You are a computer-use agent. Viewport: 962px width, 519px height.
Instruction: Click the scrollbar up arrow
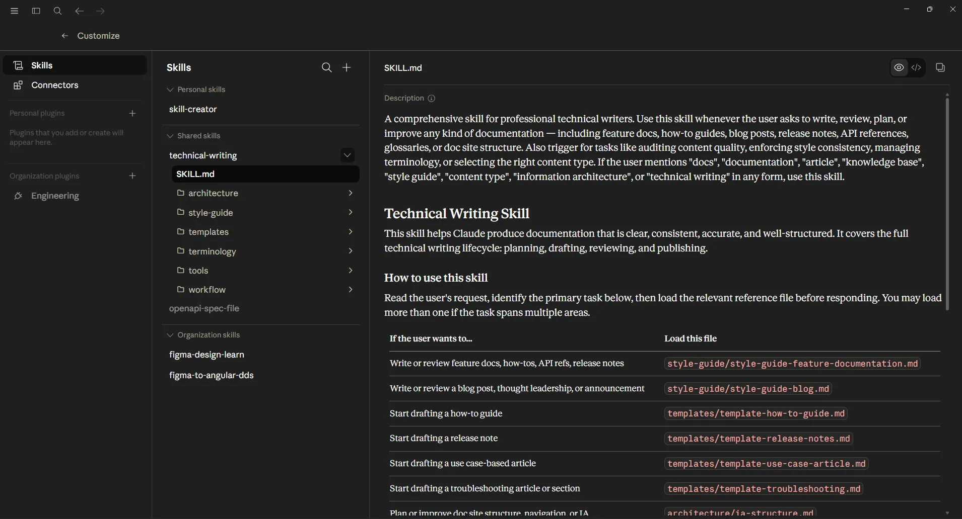point(947,95)
